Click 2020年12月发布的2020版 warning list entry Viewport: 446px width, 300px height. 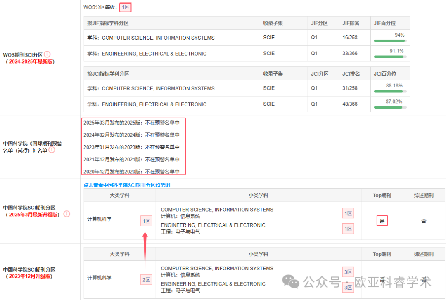pos(131,172)
